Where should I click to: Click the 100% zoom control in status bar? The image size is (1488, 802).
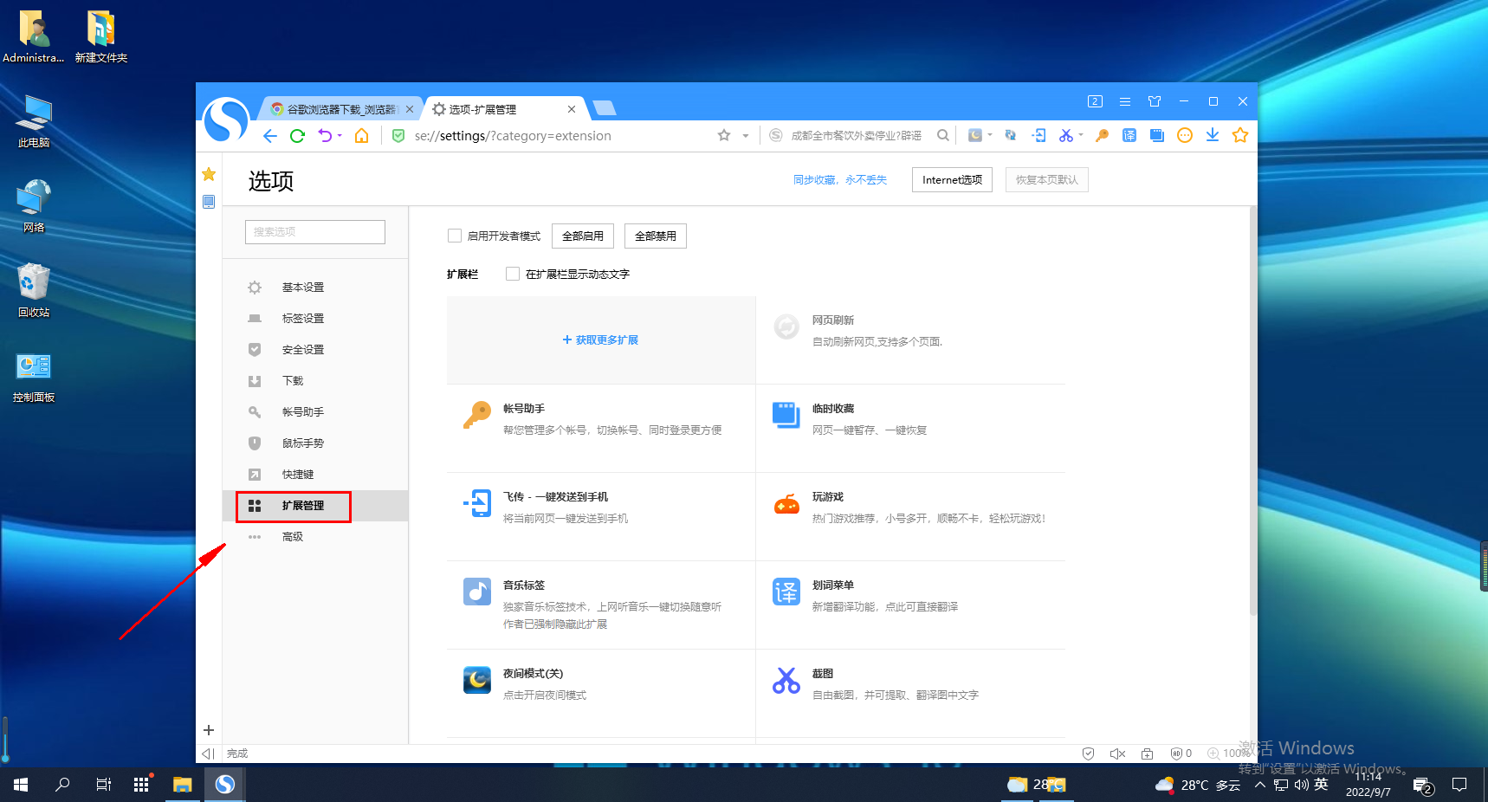[1230, 753]
